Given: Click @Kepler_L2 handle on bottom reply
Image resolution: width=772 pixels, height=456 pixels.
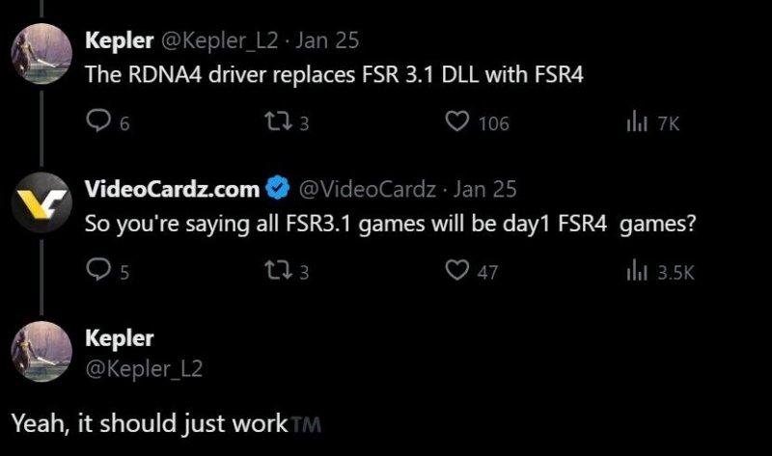Looking at the screenshot, I should coord(145,366).
